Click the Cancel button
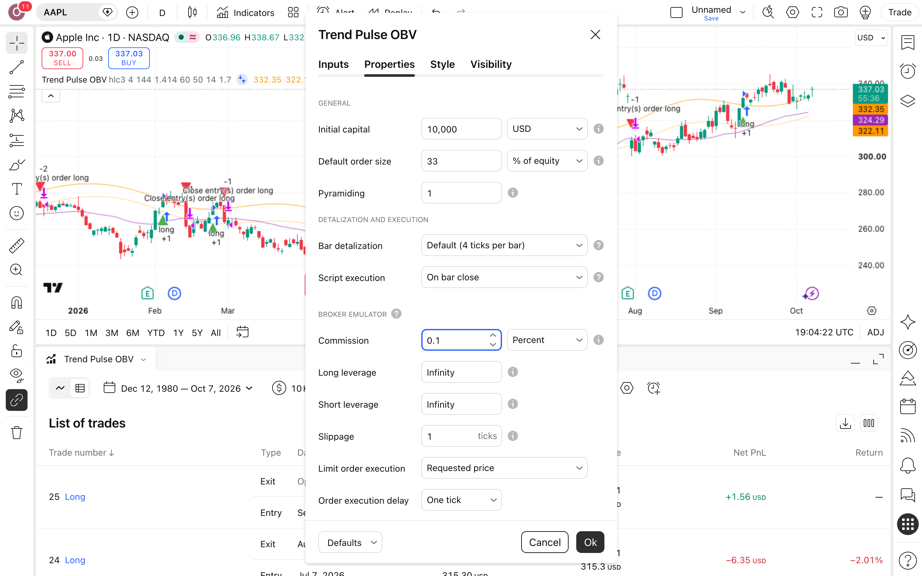The width and height of the screenshot is (922, 576). [545, 542]
